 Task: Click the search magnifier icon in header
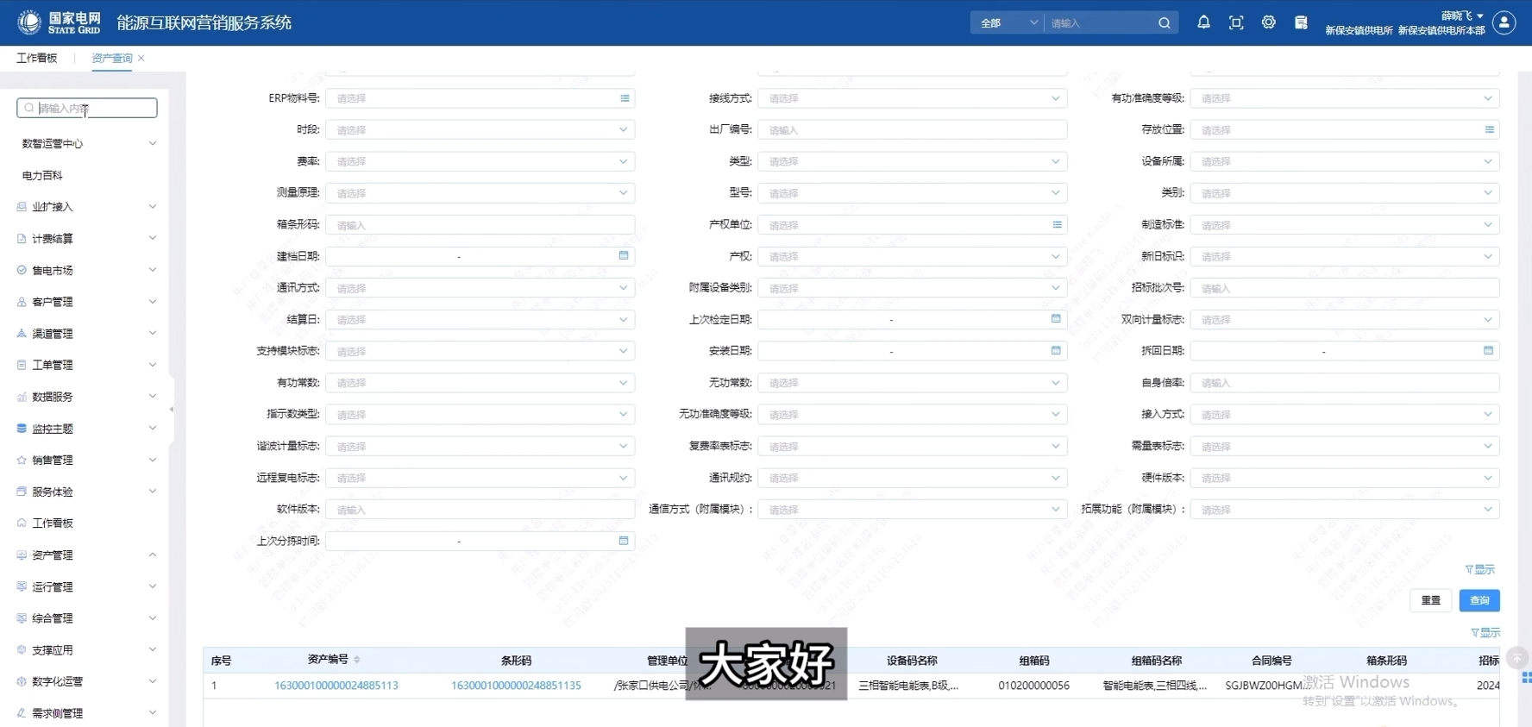pos(1164,23)
